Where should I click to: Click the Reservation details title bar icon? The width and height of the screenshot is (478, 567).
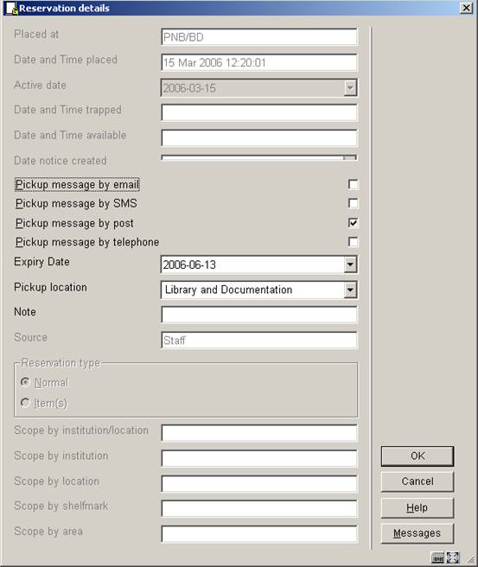[x=11, y=8]
